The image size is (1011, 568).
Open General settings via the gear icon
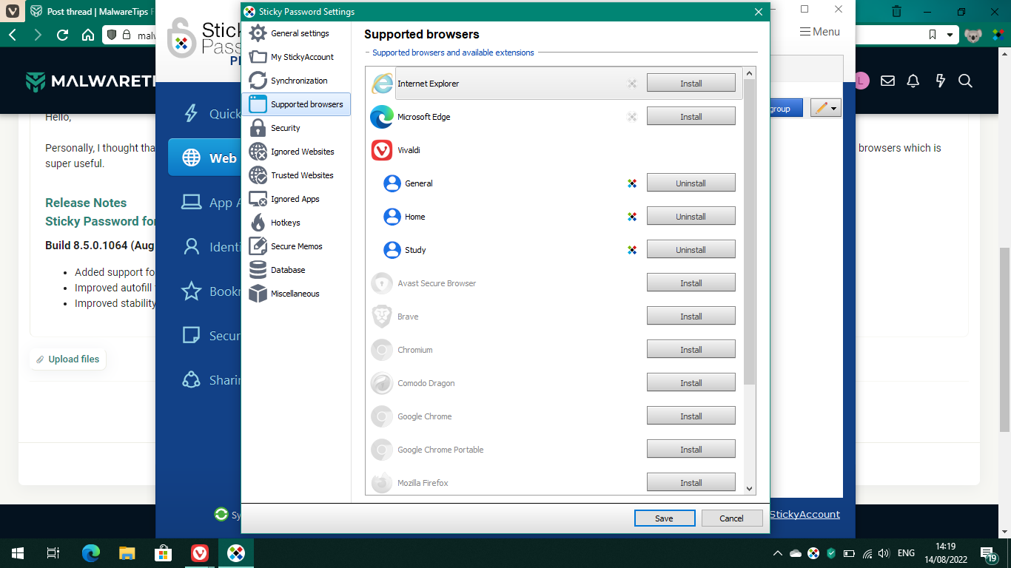coord(258,33)
